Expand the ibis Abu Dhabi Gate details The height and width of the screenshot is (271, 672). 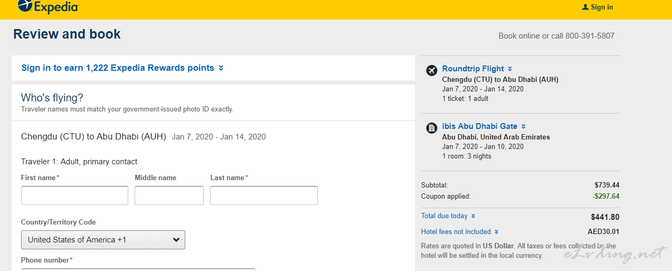pyautogui.click(x=484, y=126)
